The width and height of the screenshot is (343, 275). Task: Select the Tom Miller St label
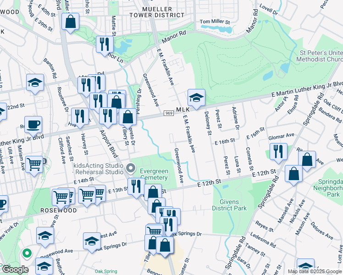215,22
